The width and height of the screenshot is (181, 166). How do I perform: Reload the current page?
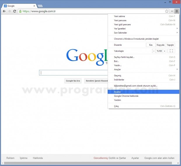click(15, 11)
